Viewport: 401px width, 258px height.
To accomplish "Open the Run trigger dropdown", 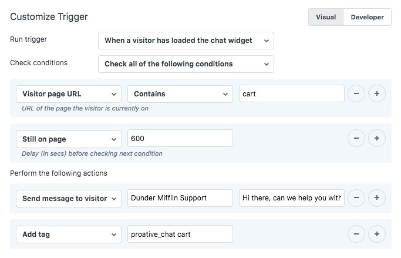I will point(186,41).
